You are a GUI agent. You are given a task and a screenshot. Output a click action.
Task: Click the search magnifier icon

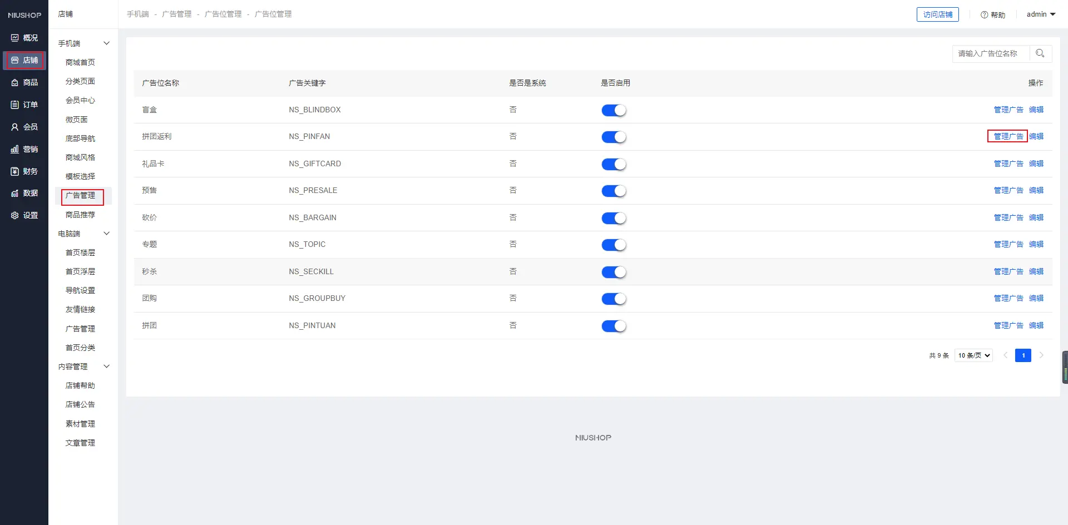coord(1040,53)
